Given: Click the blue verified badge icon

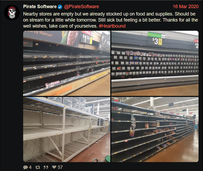Looking at the screenshot, I should (x=60, y=7).
